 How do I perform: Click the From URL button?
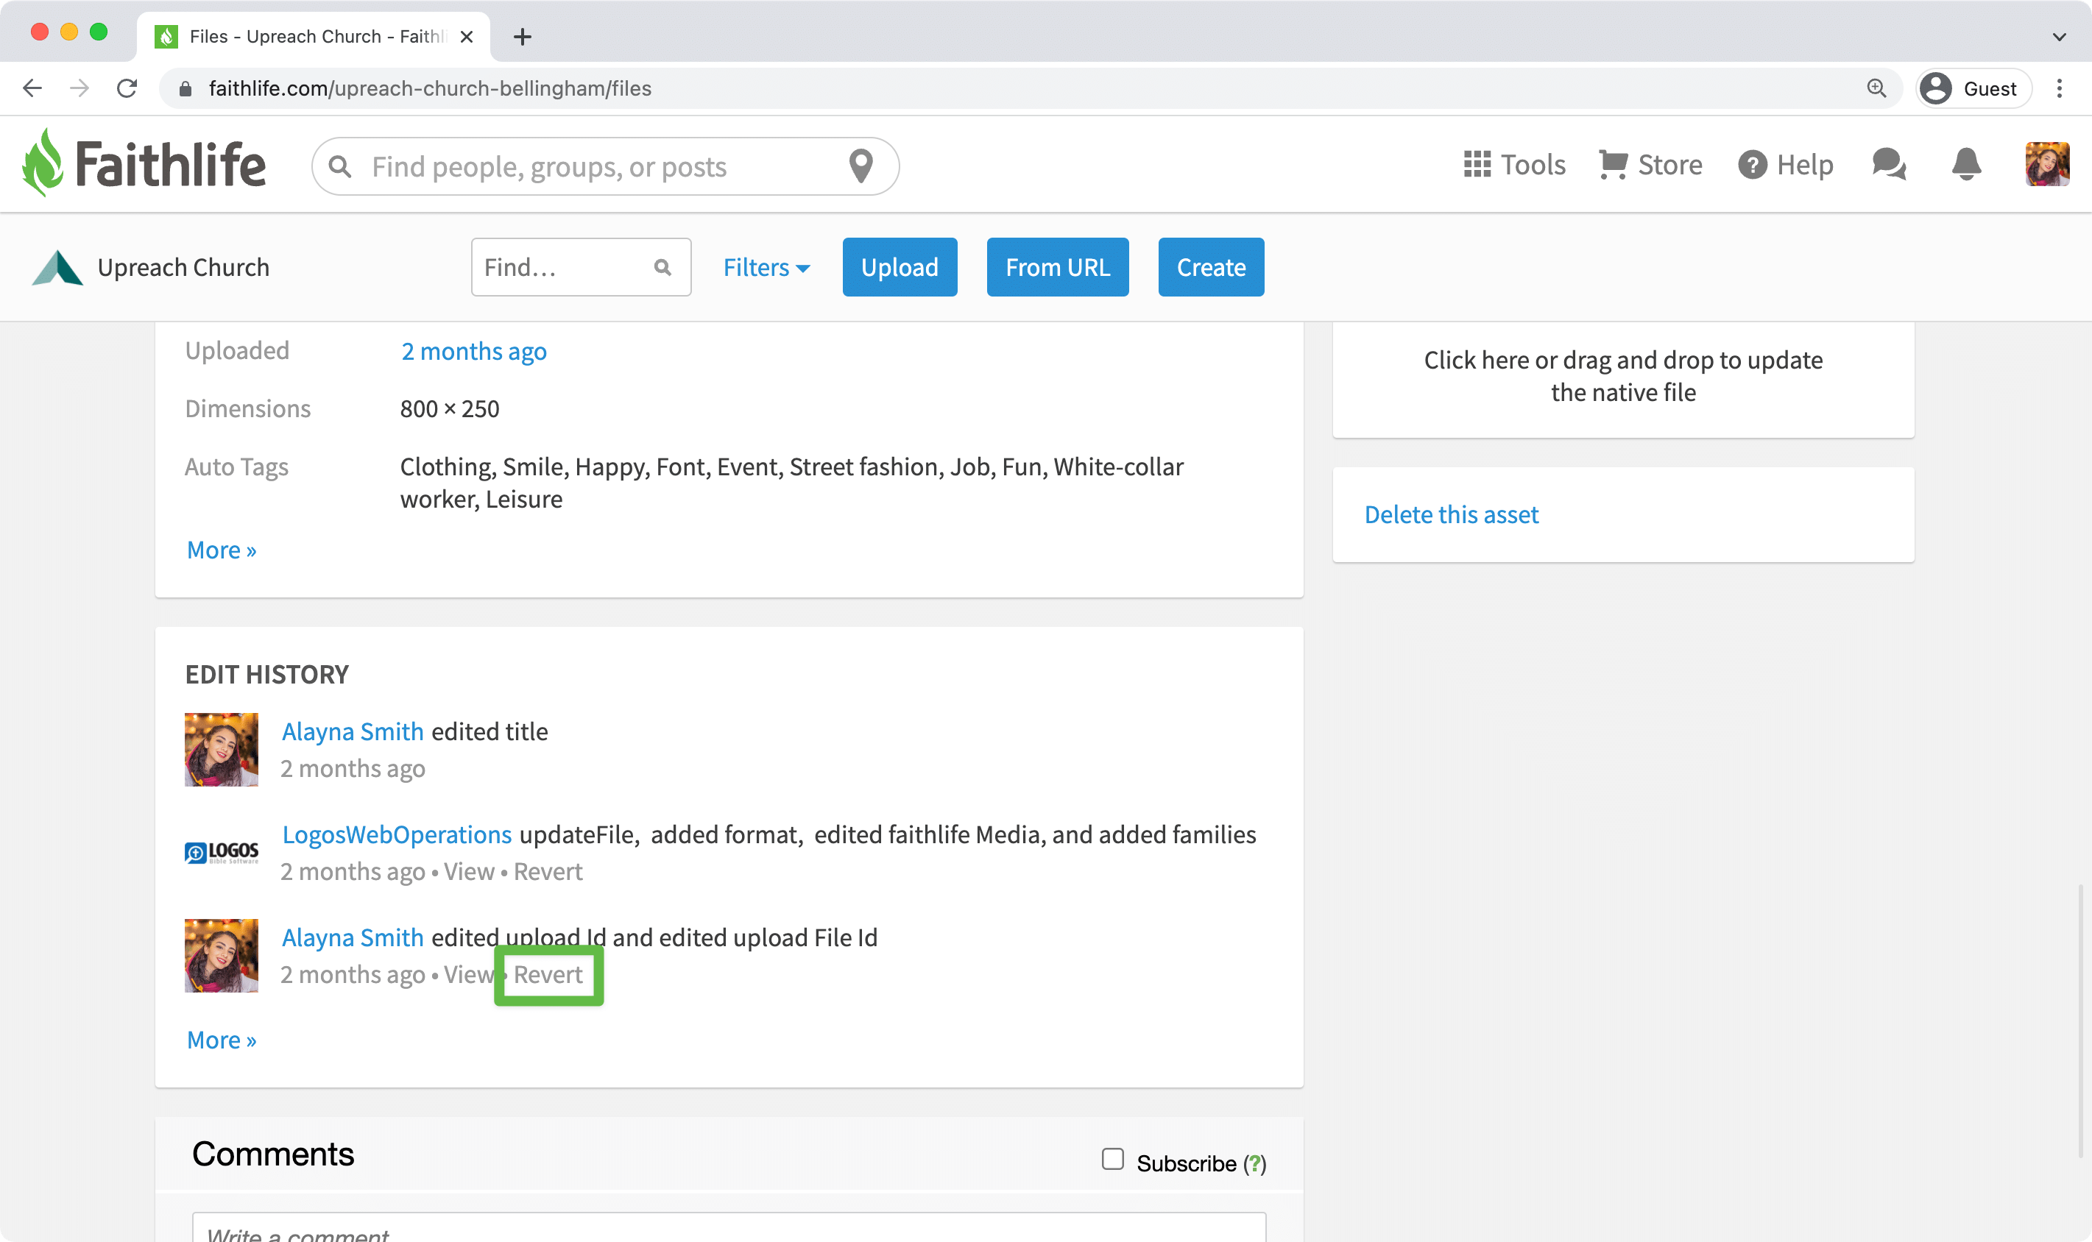point(1057,267)
